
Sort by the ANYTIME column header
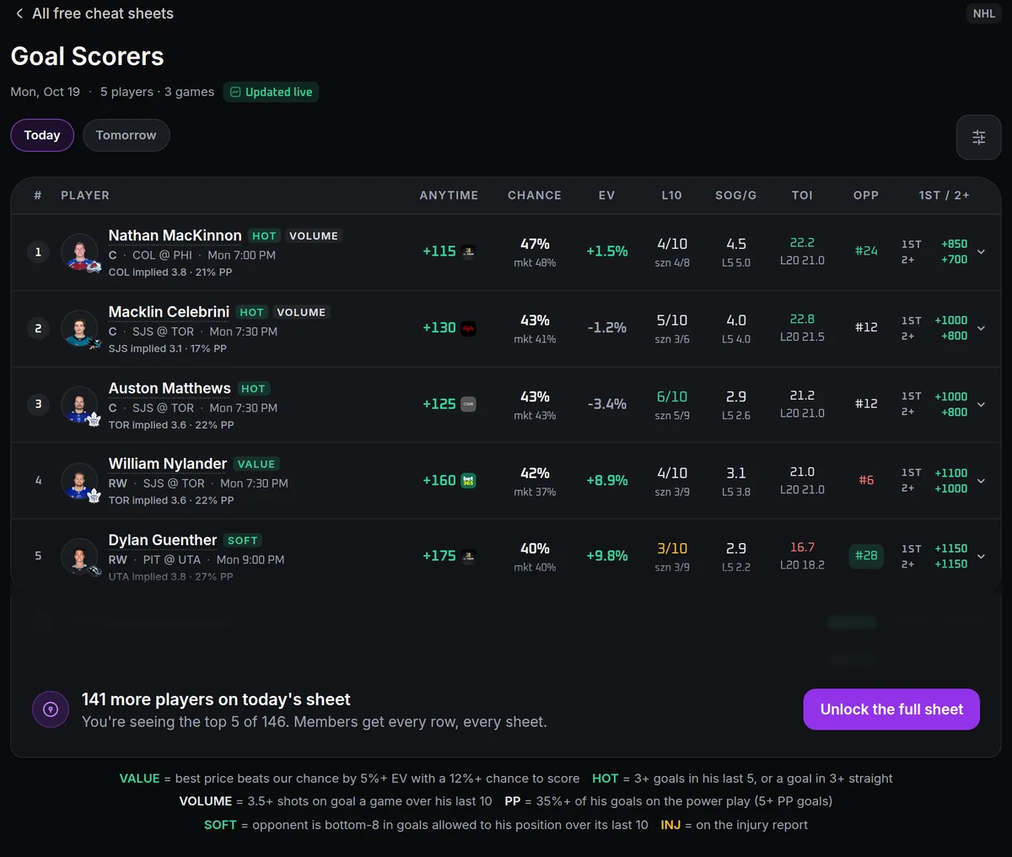(449, 195)
